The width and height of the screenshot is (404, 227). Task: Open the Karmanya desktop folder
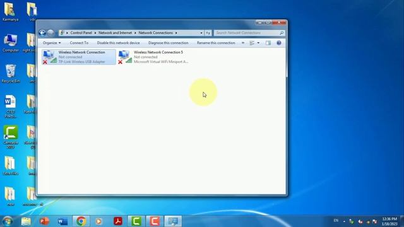pyautogui.click(x=10, y=12)
